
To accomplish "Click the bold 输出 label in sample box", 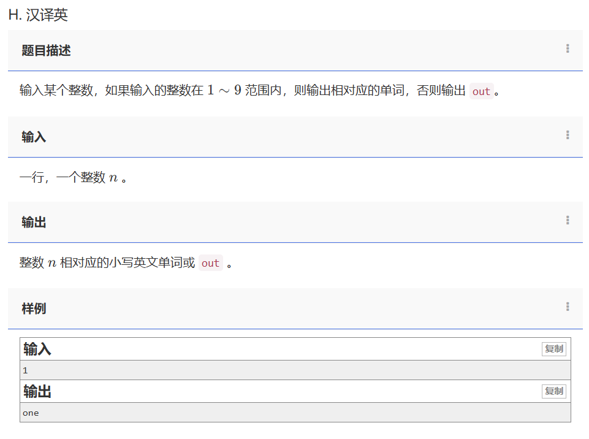I will click(37, 392).
